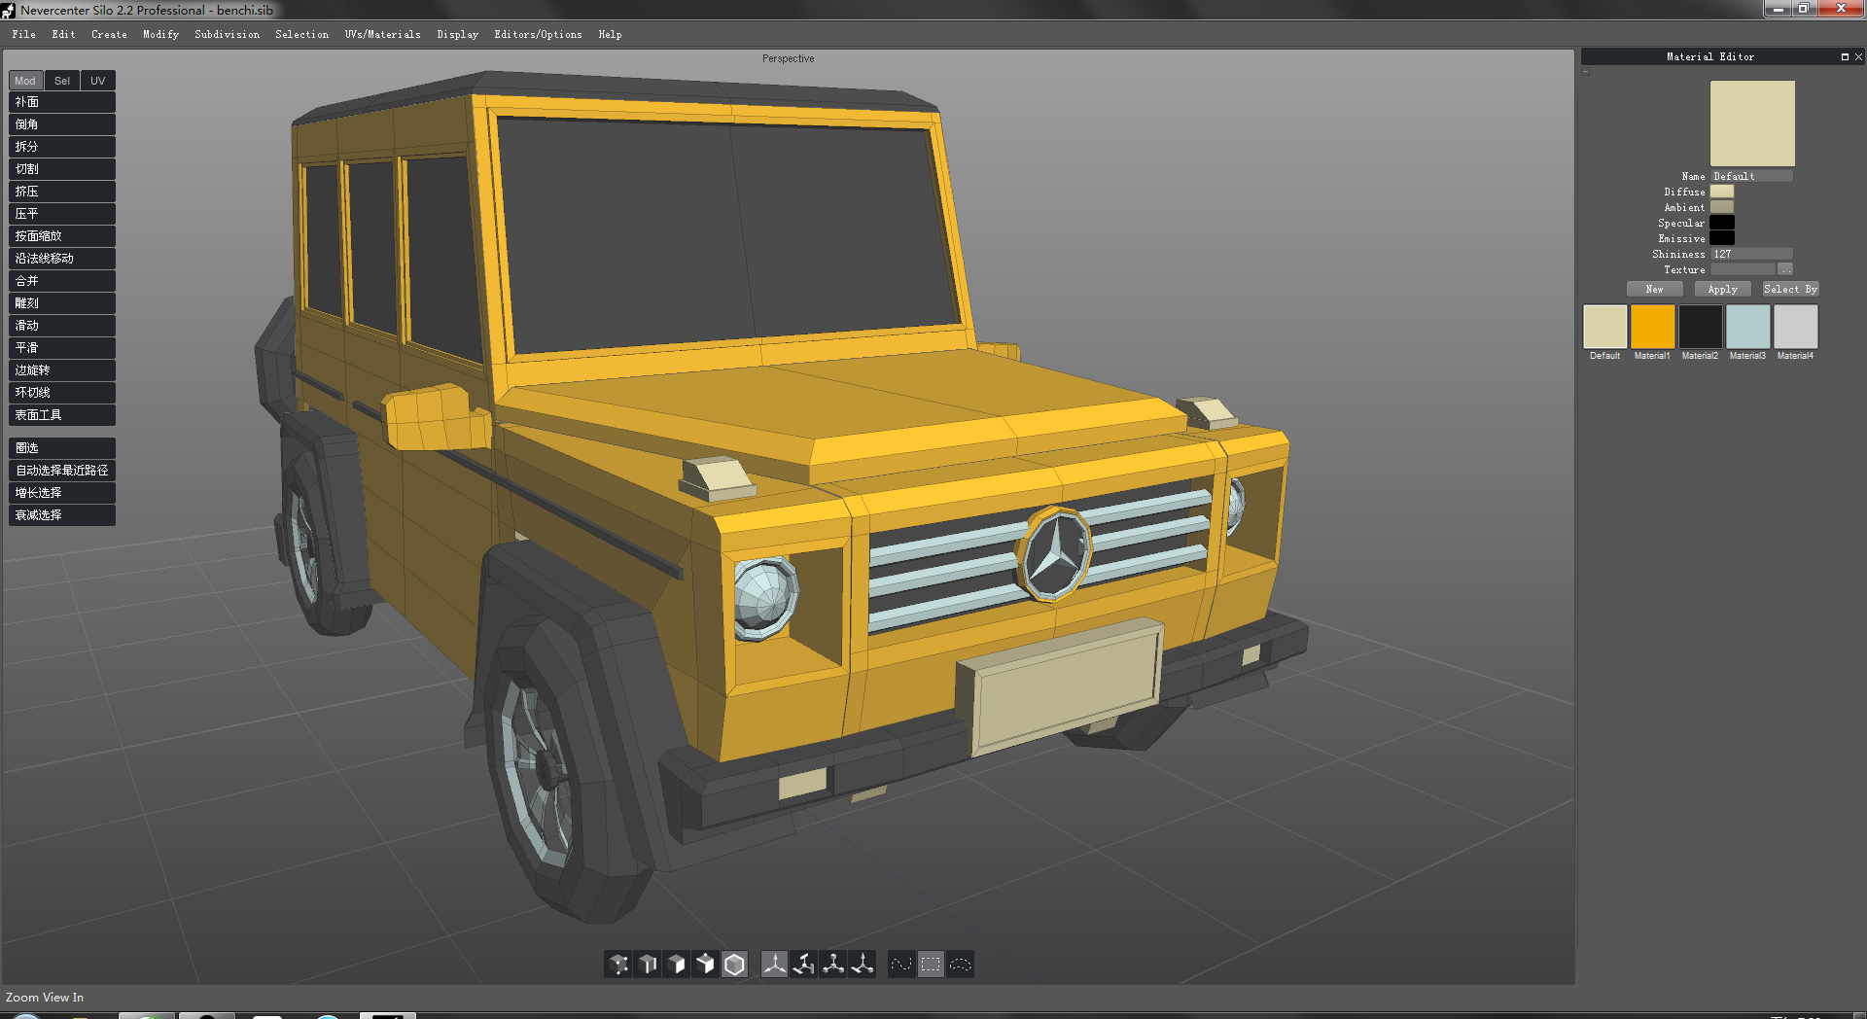Activate the rotate manipulator
Viewport: 1867px width, 1019px height.
pos(804,965)
